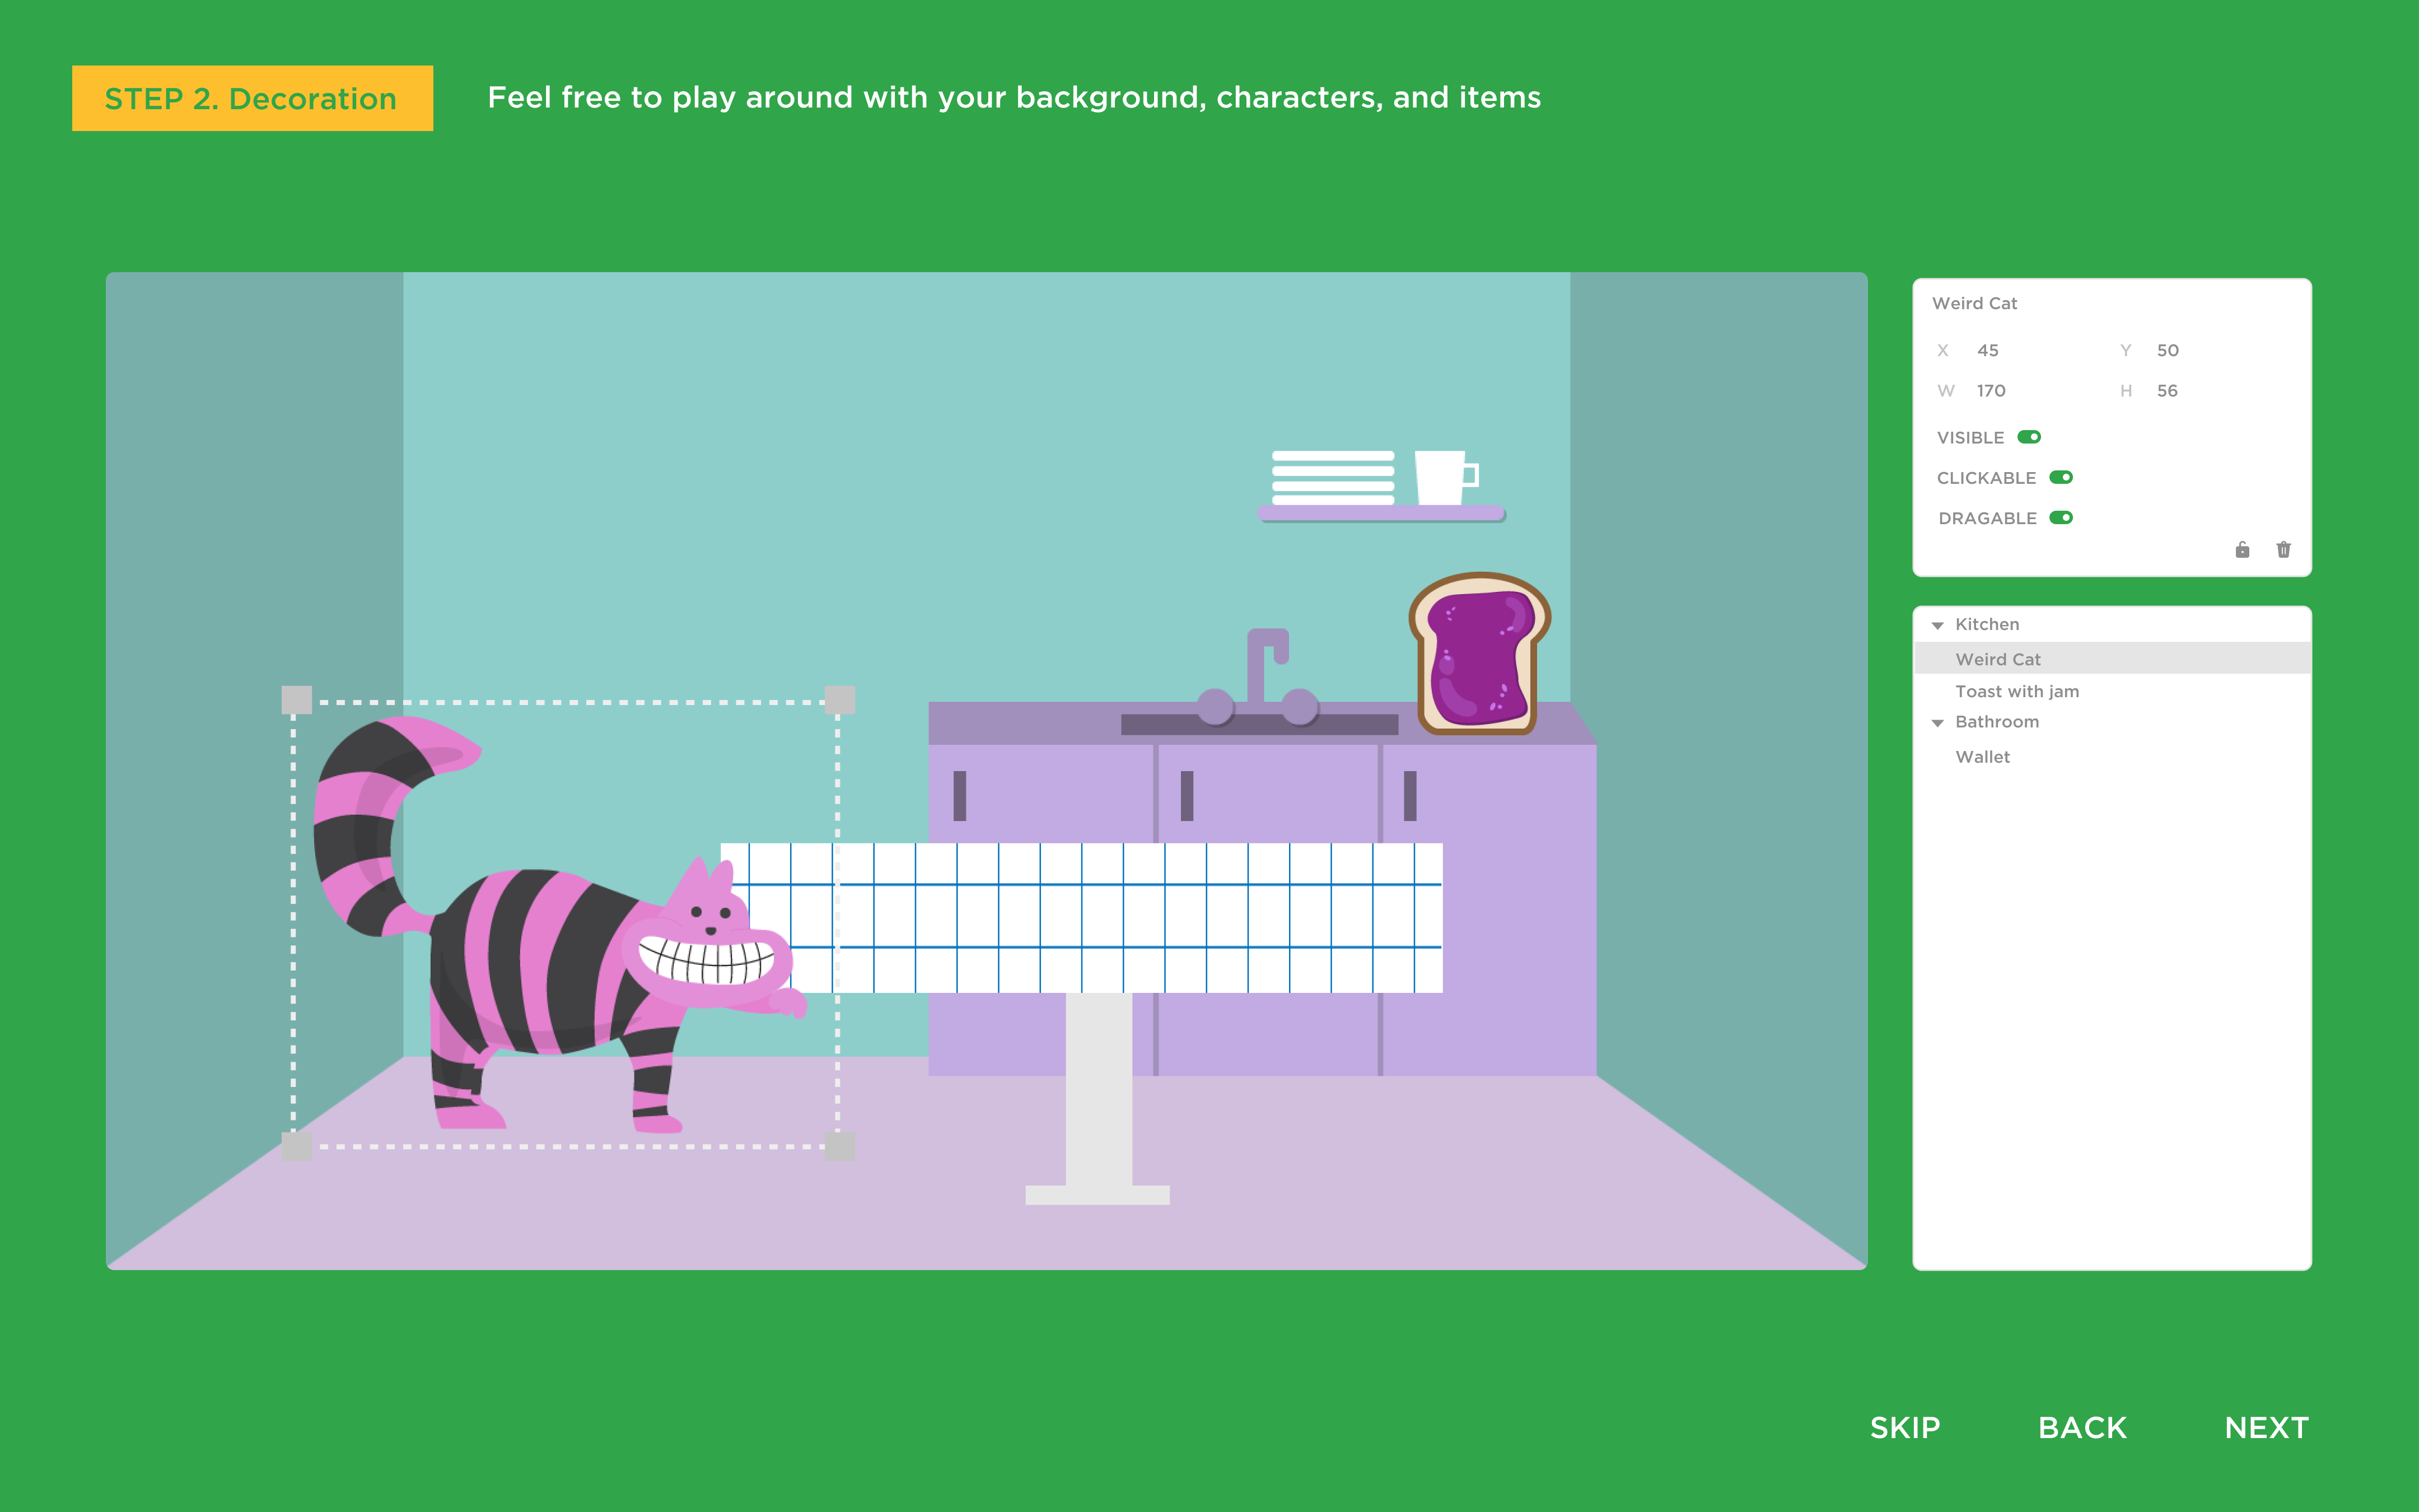Grab the bottom-left selection handle
Screen dimensions: 2419x1512
[x=297, y=1146]
